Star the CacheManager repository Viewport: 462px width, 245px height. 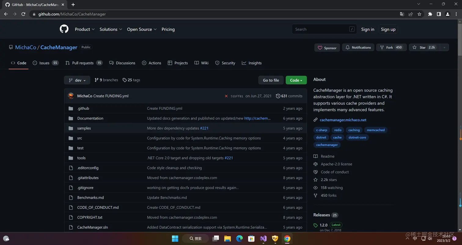[424, 47]
